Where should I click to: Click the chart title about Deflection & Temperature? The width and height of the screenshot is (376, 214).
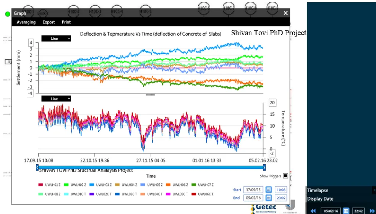coord(151,34)
